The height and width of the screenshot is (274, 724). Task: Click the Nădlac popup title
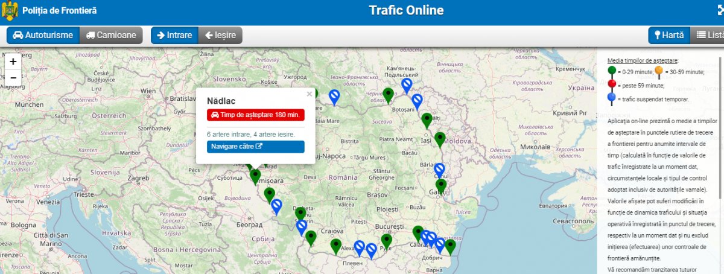point(221,100)
